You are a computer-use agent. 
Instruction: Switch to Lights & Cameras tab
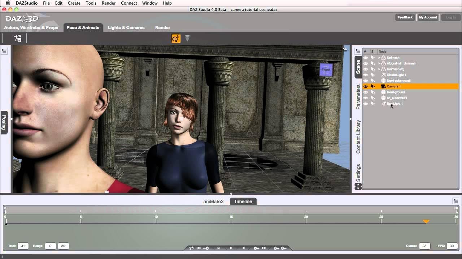[126, 27]
